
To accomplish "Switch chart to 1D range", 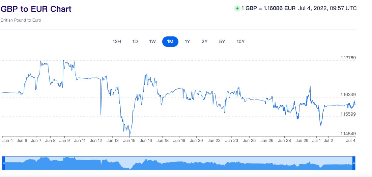I will 135,41.
